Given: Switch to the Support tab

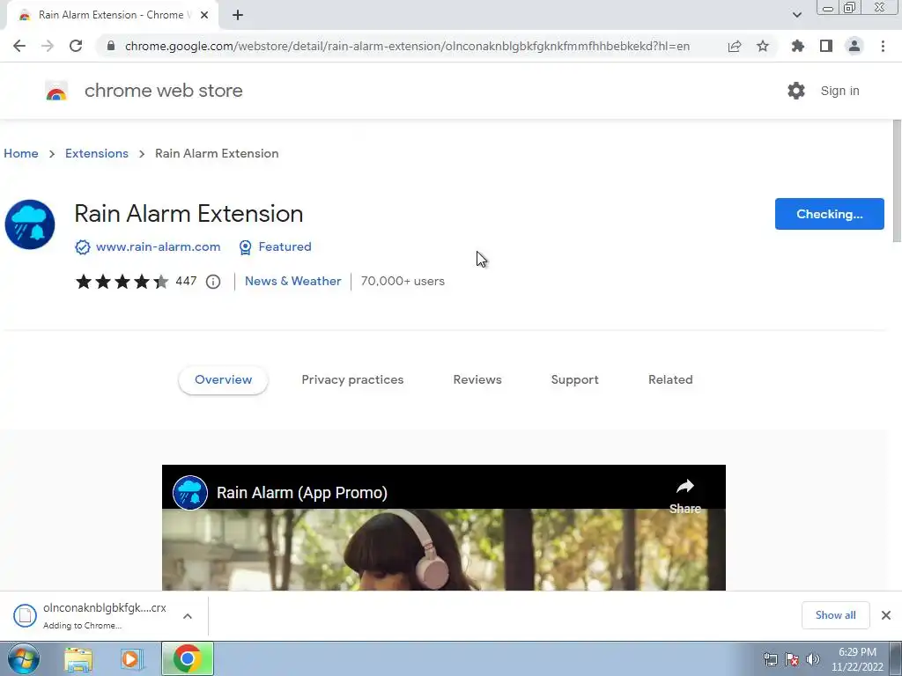Looking at the screenshot, I should (574, 380).
